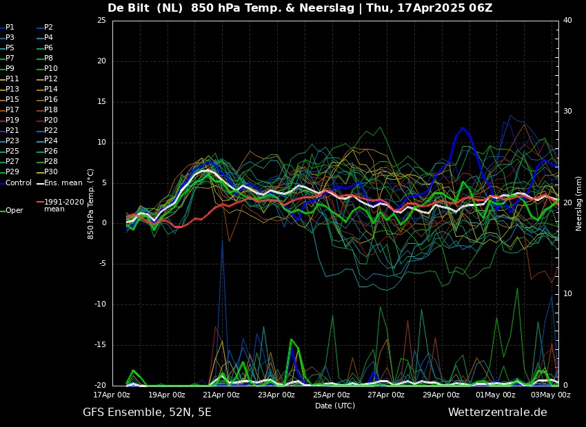Image resolution: width=586 pixels, height=427 pixels.
Task: Click the P29 legend label
Action: click(x=10, y=171)
